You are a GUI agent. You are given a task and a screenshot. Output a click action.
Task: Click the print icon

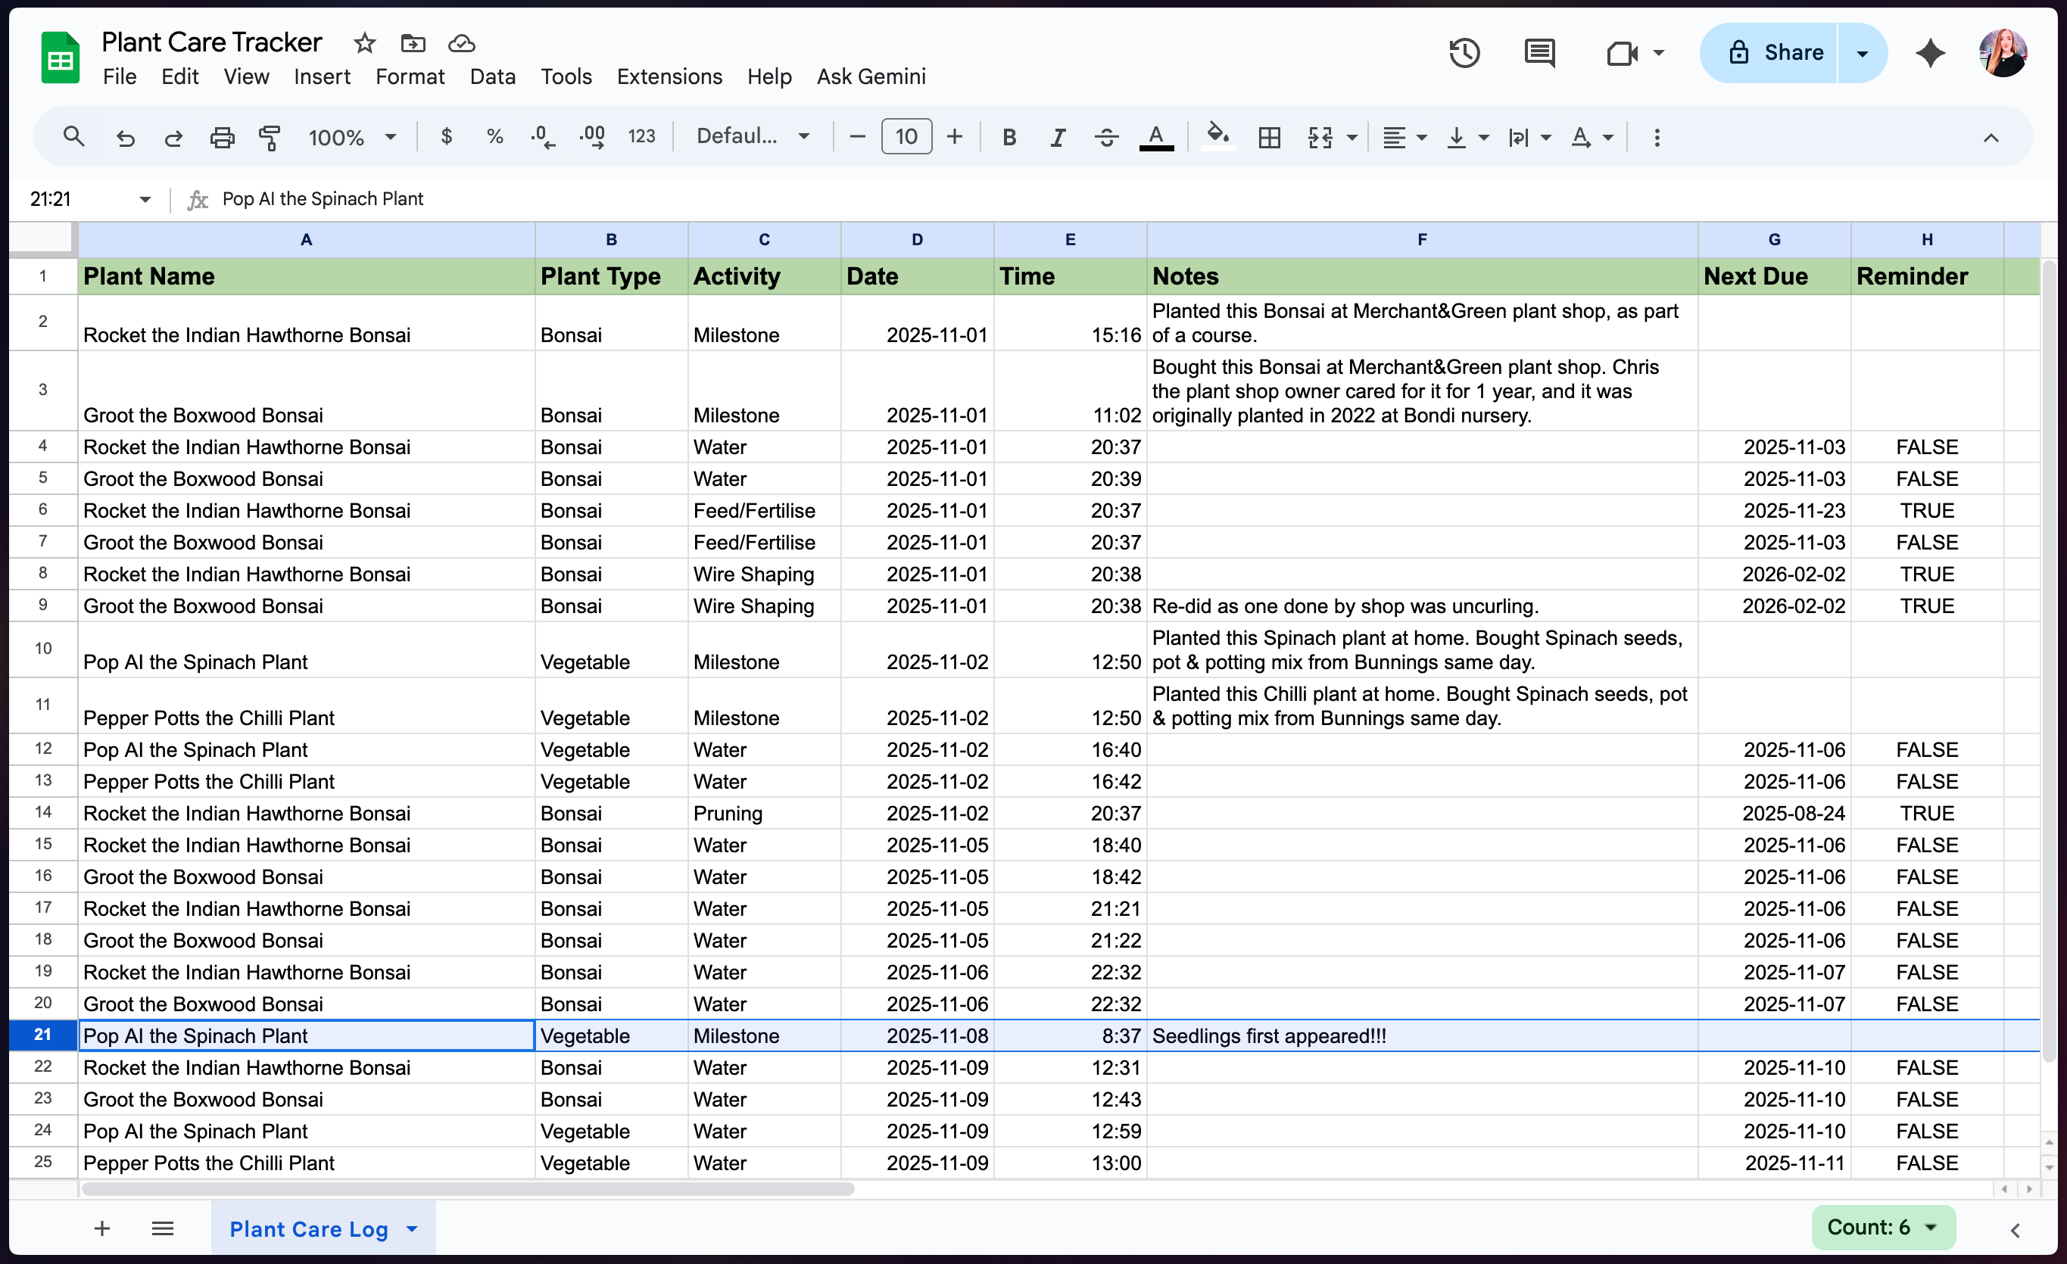[221, 137]
